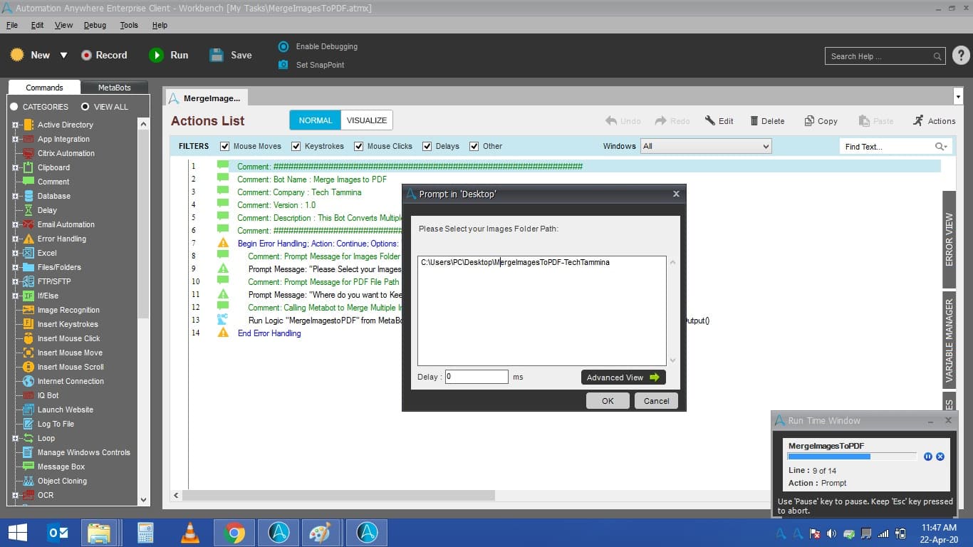Open the help question mark icon

tap(961, 56)
